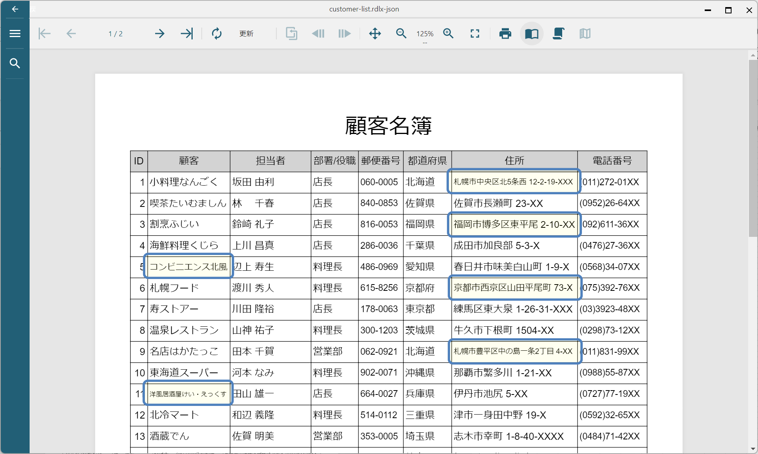Open the hamburger menu in sidebar
Screen dimensions: 758x454
[x=15, y=33]
